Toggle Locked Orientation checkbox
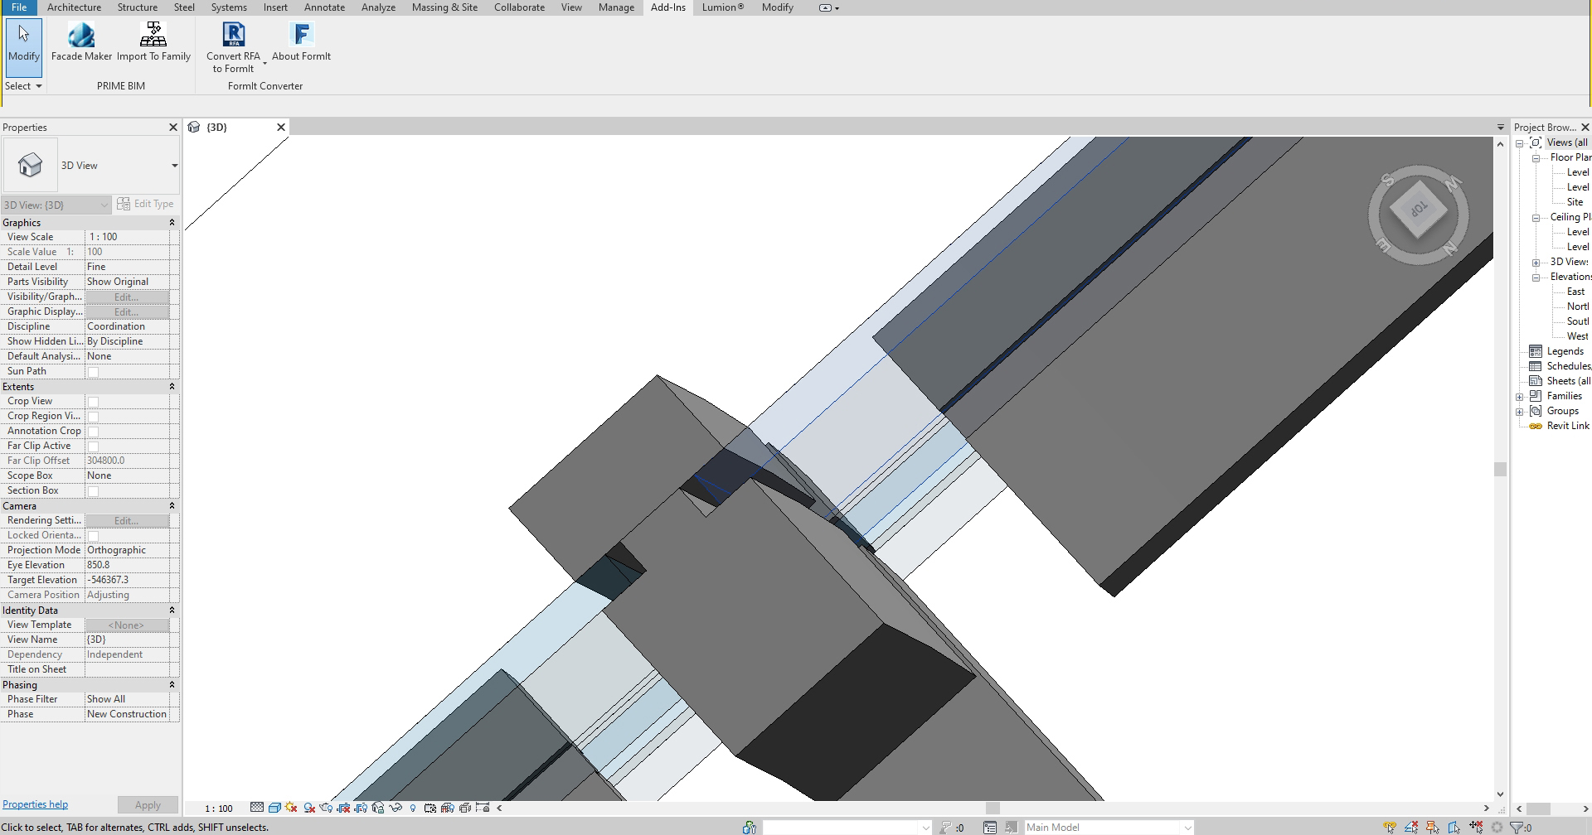Image resolution: width=1592 pixels, height=835 pixels. click(x=94, y=536)
